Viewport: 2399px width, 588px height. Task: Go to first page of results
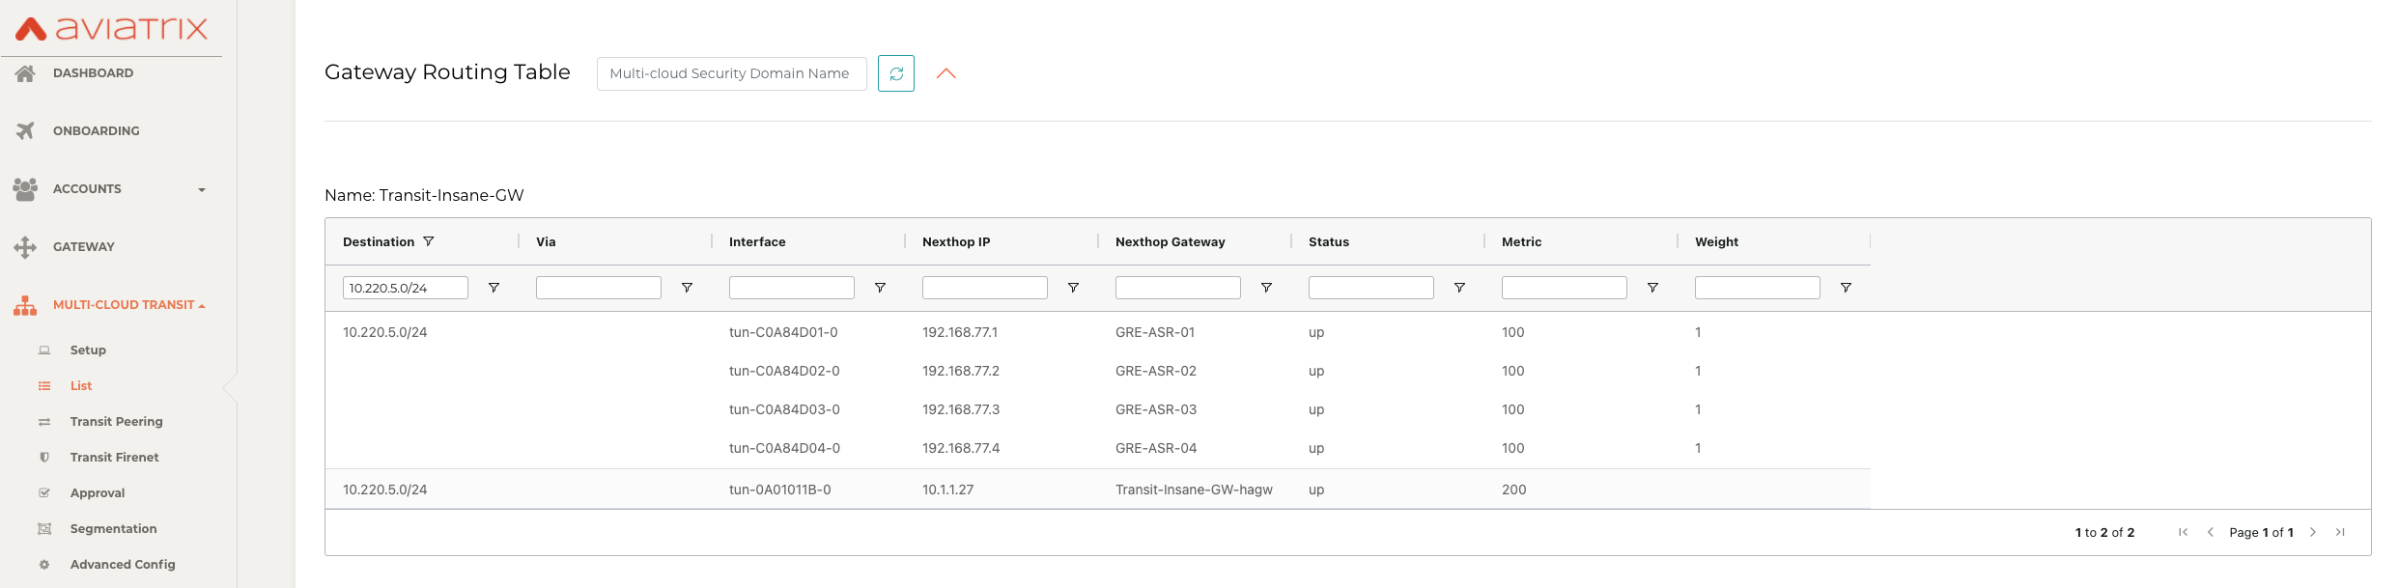pos(2183,532)
